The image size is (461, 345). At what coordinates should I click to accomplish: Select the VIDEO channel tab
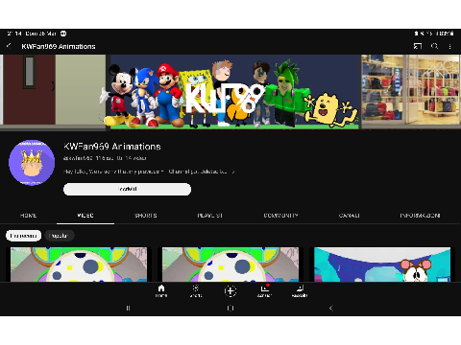(x=85, y=216)
